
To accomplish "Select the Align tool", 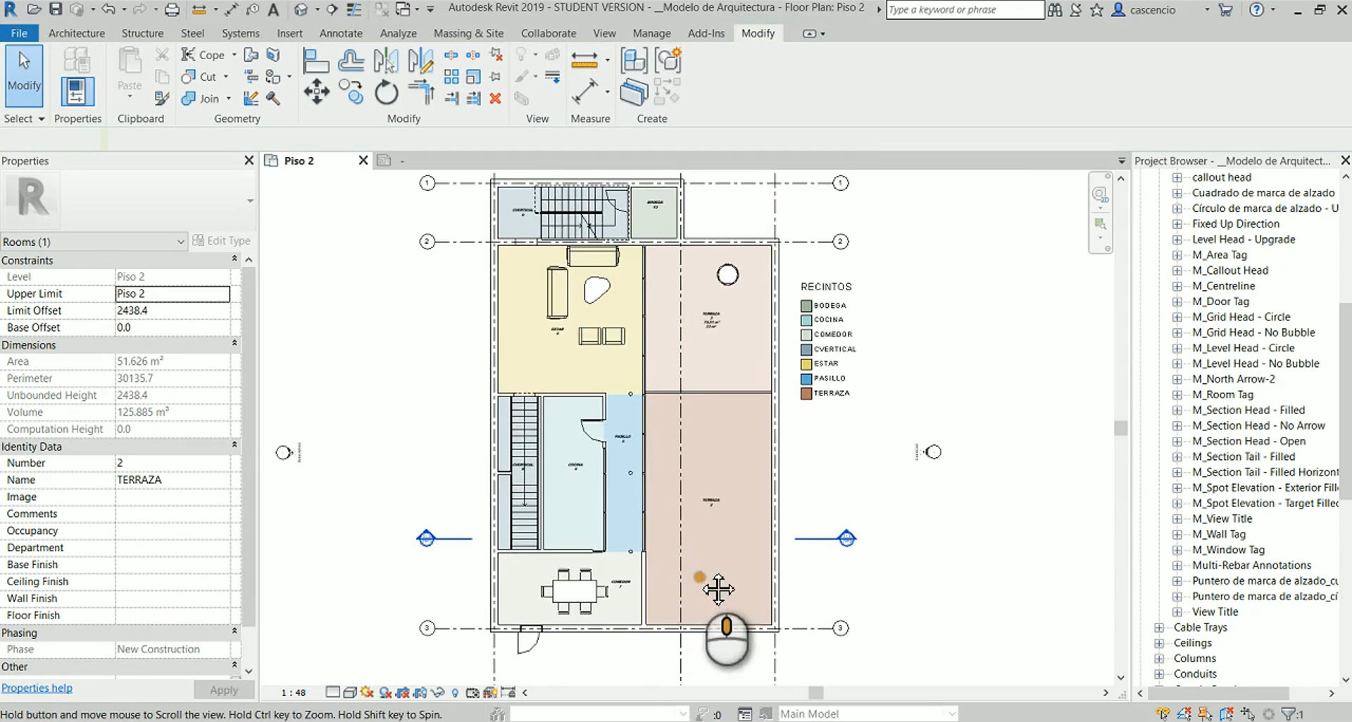I will click(x=315, y=61).
